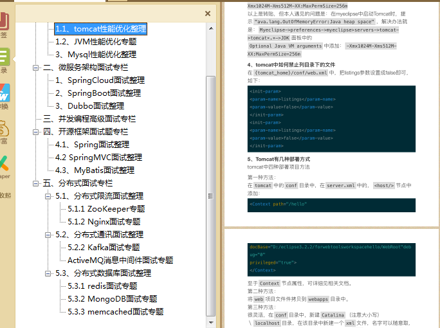Image resolution: width=440 pixels, height=328 pixels.
Task: Open 5.2.2 Kafka面试专题 bookmark
Action: coord(104,248)
